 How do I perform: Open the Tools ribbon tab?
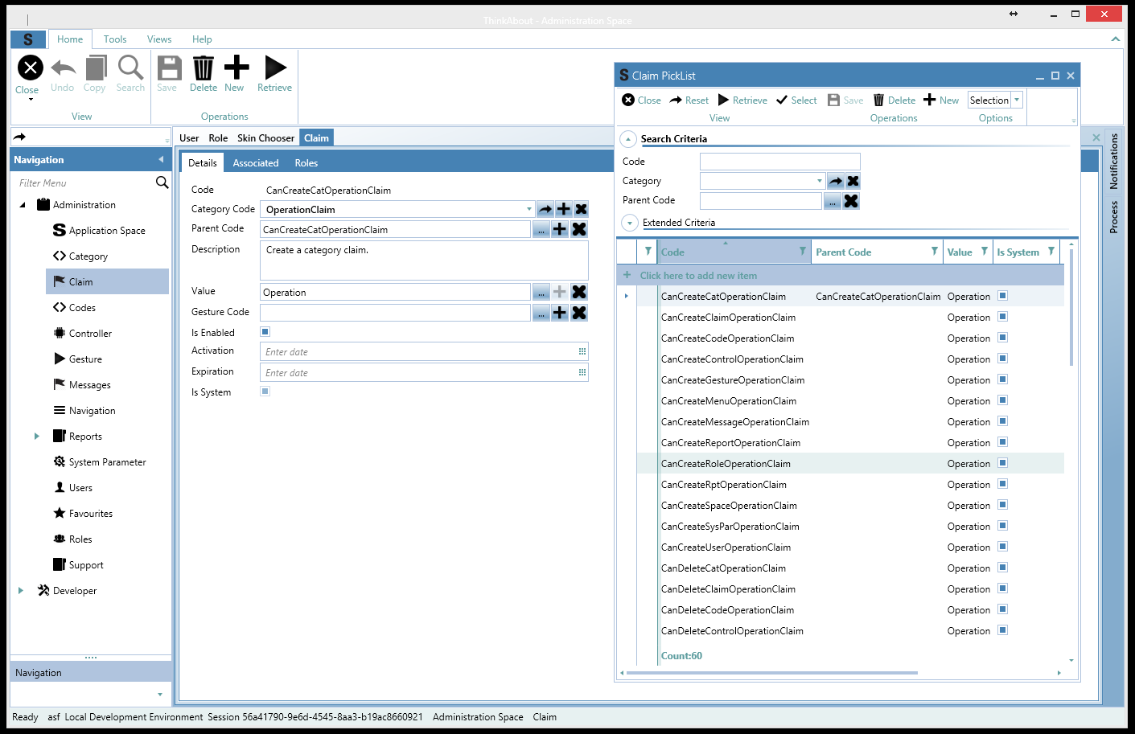click(x=115, y=39)
